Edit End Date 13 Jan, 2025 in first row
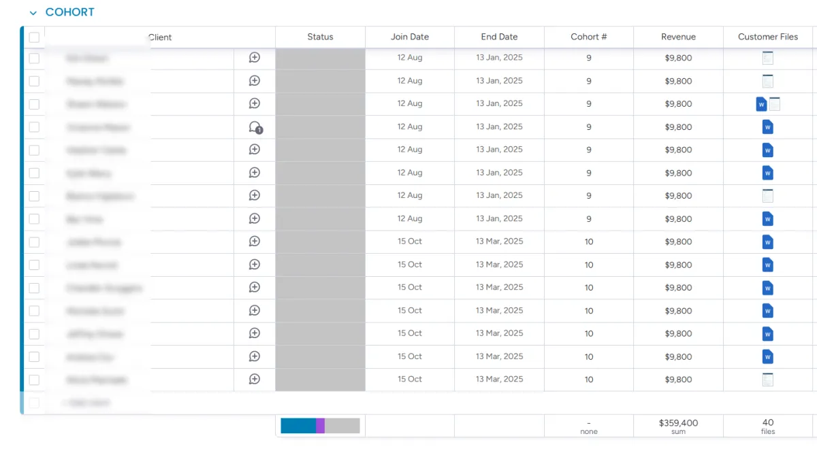 coord(499,58)
